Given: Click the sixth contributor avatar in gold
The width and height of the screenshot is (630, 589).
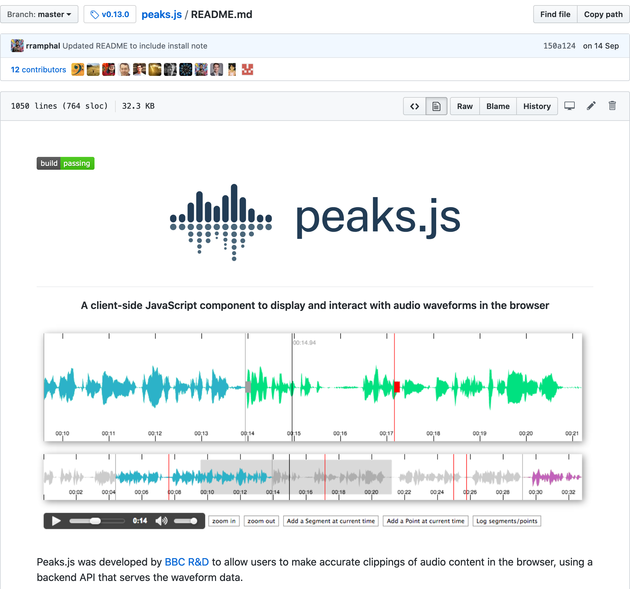Looking at the screenshot, I should [x=155, y=69].
